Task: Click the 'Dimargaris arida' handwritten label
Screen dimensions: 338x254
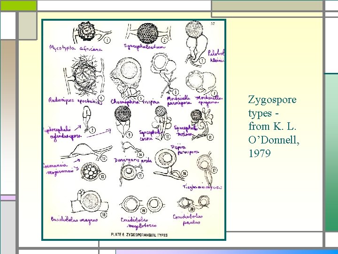Action: coord(133,160)
